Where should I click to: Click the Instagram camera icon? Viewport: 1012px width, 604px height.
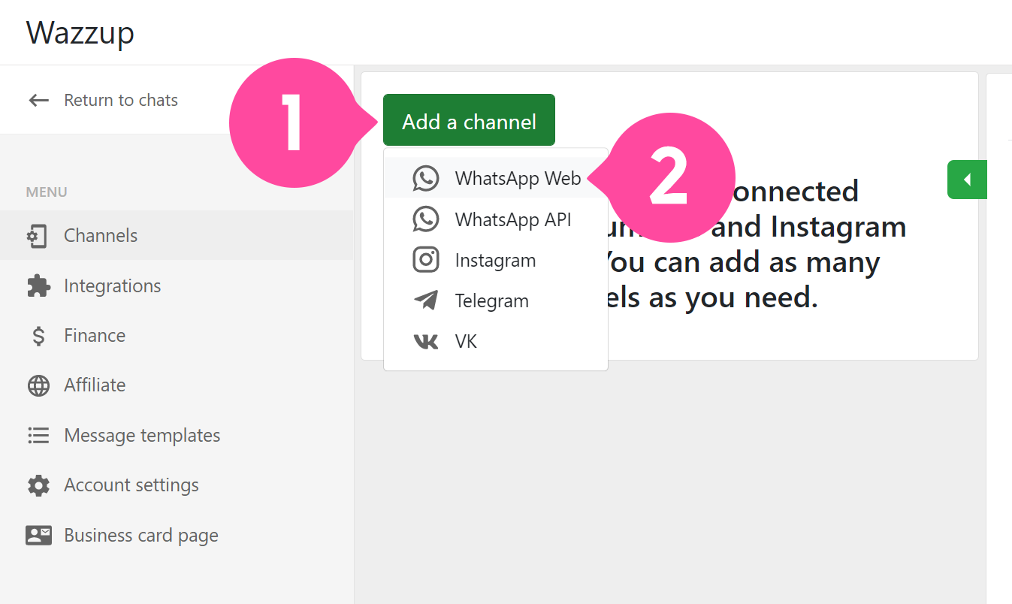tap(426, 260)
